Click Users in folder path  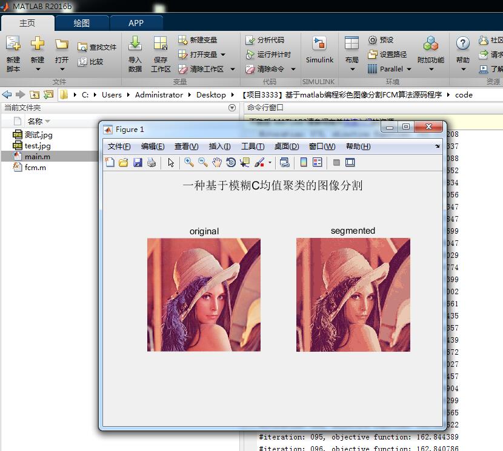pos(112,95)
